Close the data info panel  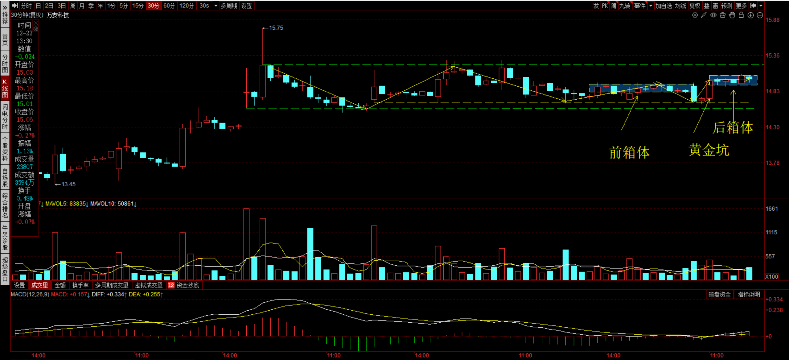(x=36, y=23)
